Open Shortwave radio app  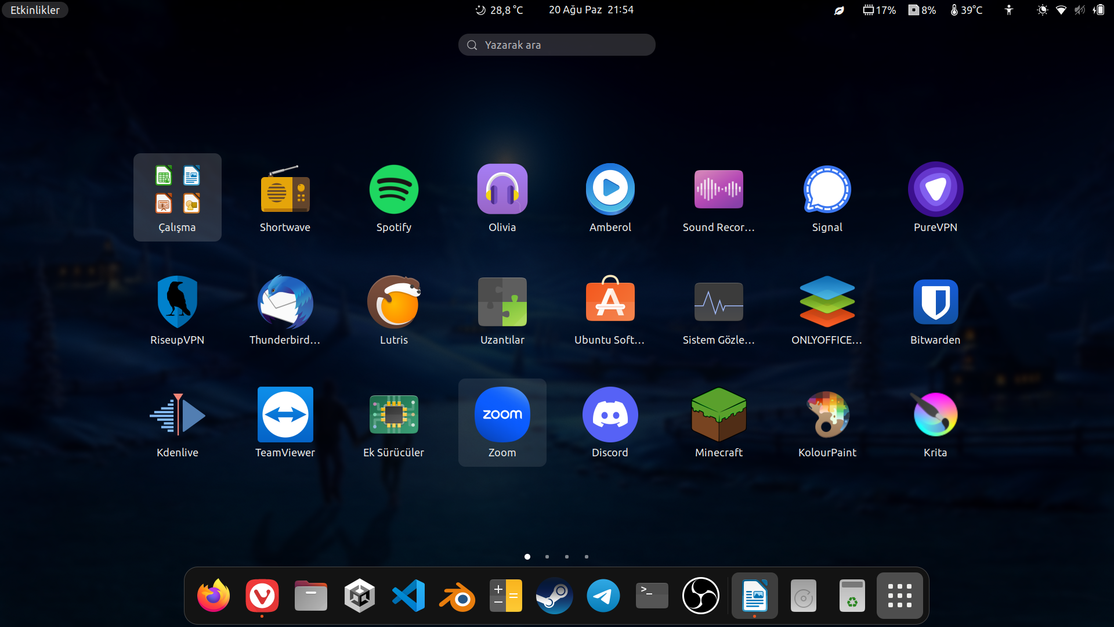tap(285, 190)
